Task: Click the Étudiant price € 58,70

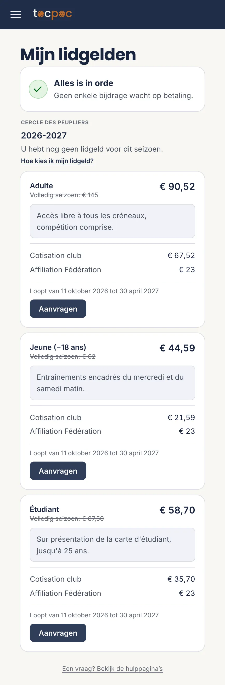Action: click(177, 510)
